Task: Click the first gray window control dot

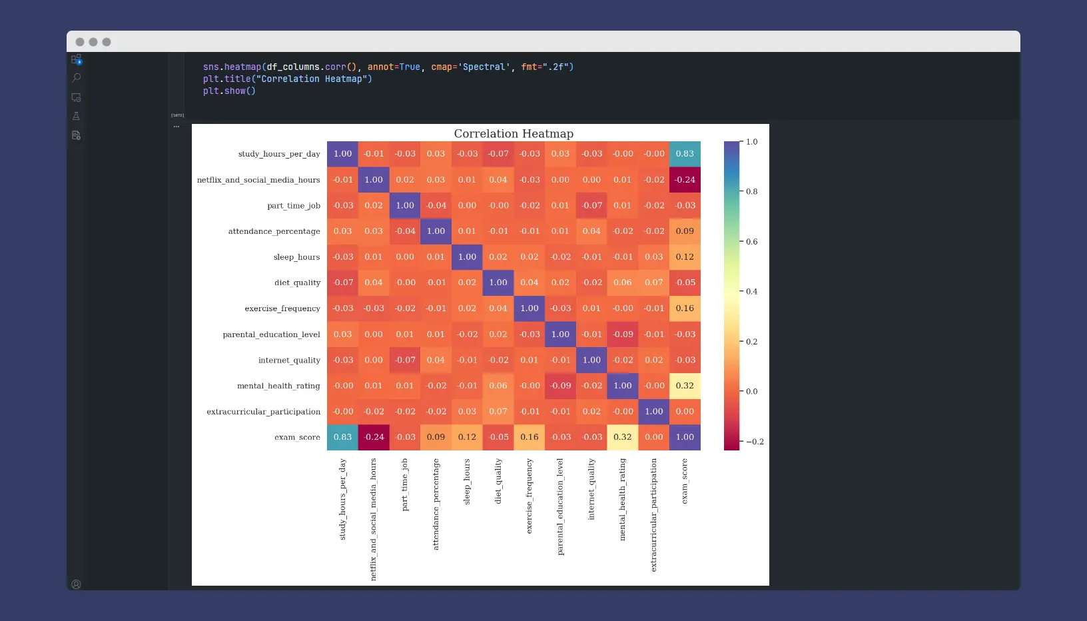Action: 80,42
